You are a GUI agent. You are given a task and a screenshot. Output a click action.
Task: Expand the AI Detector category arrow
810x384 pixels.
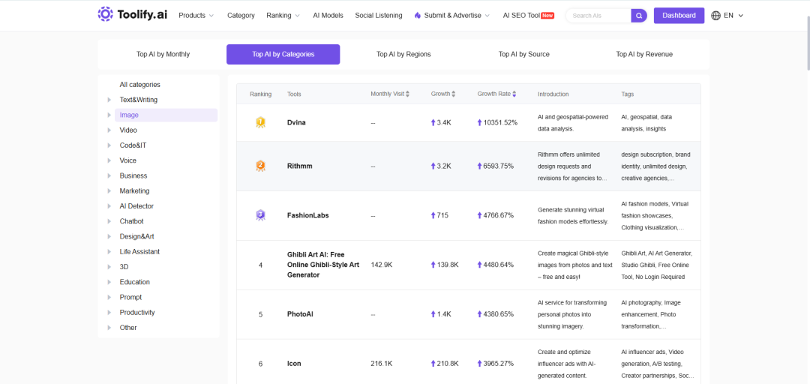[x=109, y=205]
